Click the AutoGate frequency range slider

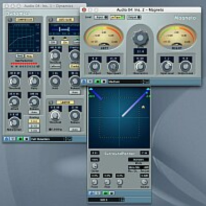coord(64,29)
